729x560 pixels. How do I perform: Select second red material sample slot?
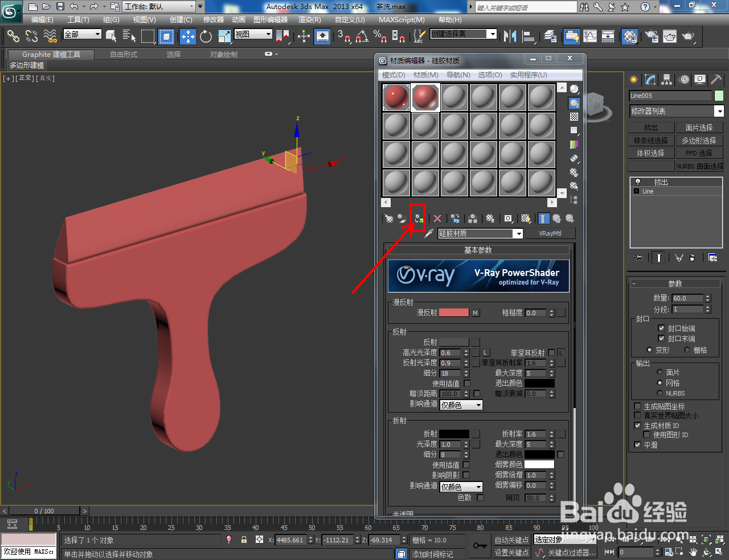click(x=425, y=97)
